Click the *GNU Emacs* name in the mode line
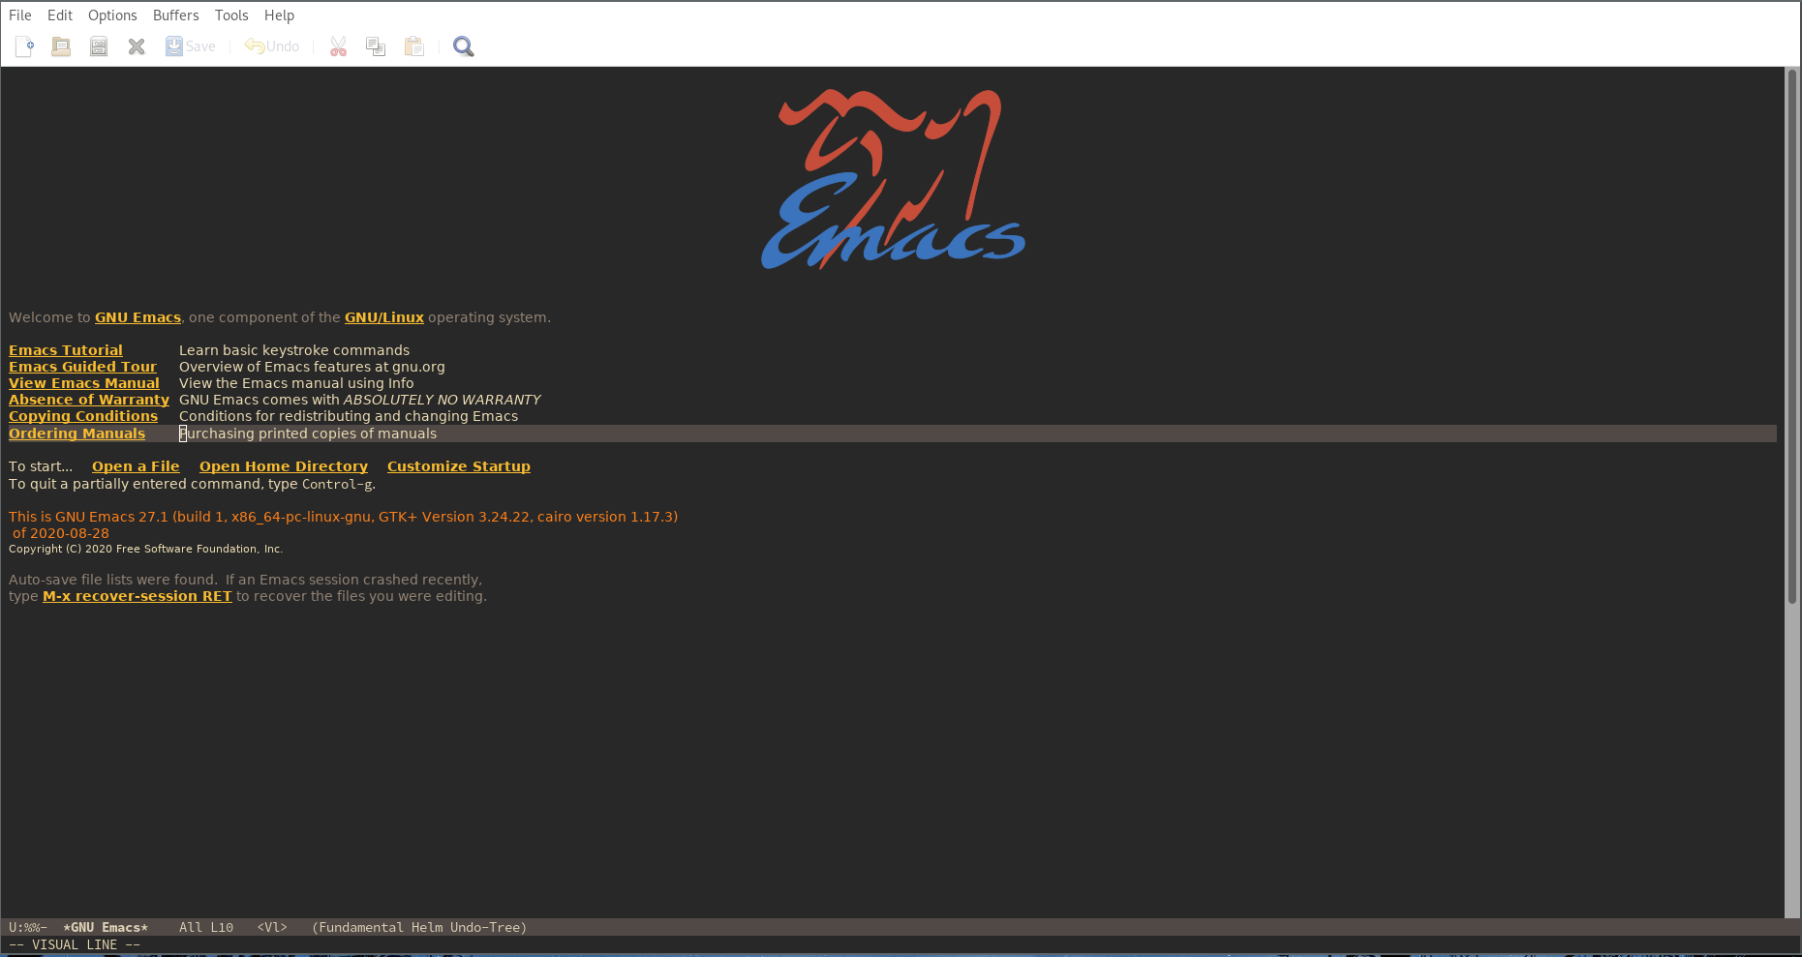1802x957 pixels. (106, 926)
